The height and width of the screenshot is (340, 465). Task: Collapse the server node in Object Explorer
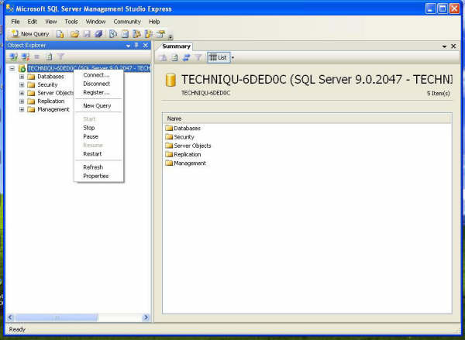[12, 68]
